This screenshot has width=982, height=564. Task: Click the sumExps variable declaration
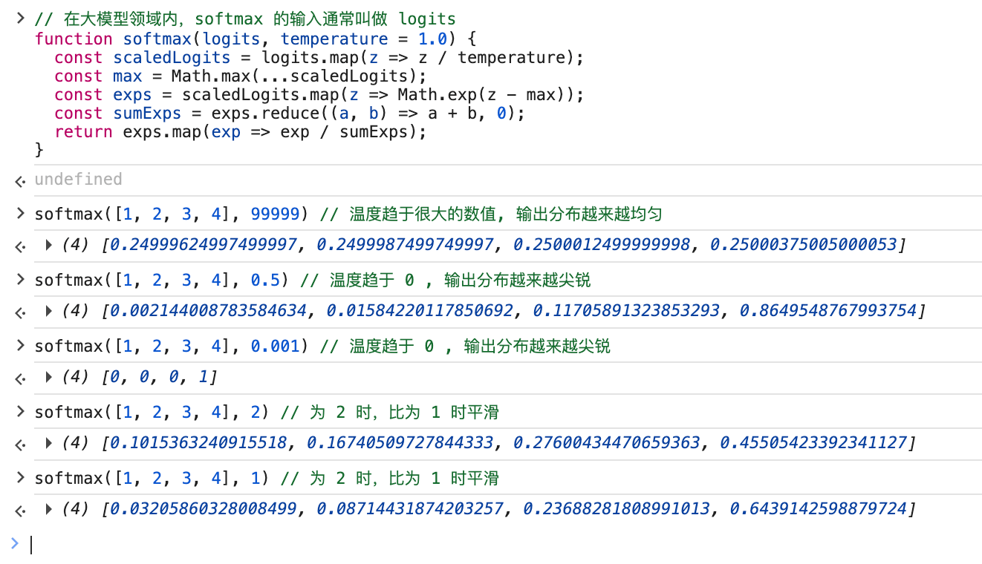point(143,114)
